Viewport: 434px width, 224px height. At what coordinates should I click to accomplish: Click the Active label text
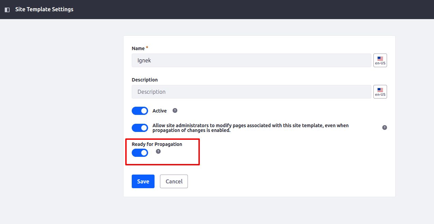point(160,111)
